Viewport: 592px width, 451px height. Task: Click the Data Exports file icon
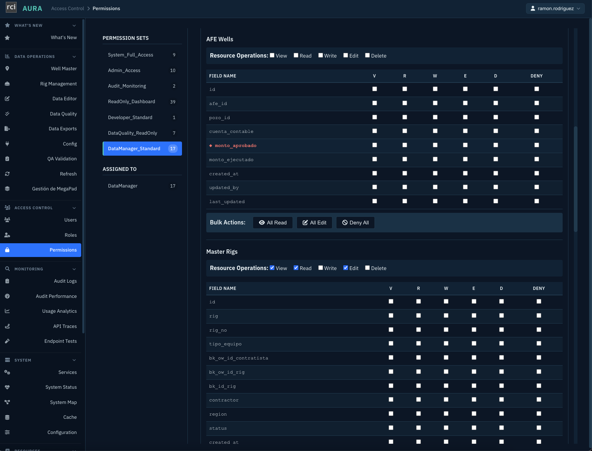click(x=7, y=128)
